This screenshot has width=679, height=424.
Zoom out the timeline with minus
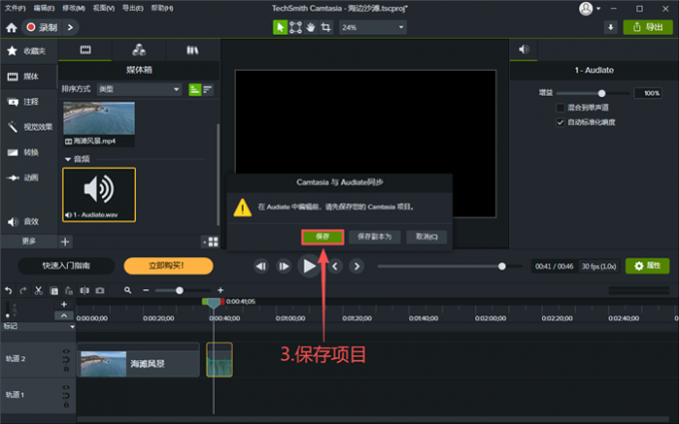[146, 290]
